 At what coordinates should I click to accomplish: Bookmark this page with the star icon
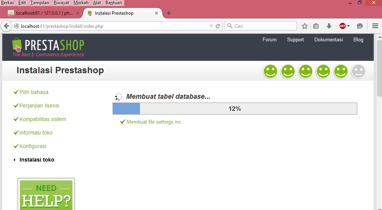[305, 26]
